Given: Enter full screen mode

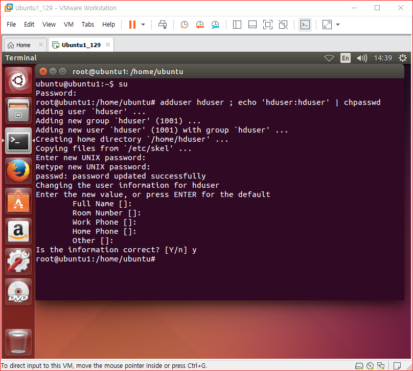Looking at the screenshot, I should [268, 25].
